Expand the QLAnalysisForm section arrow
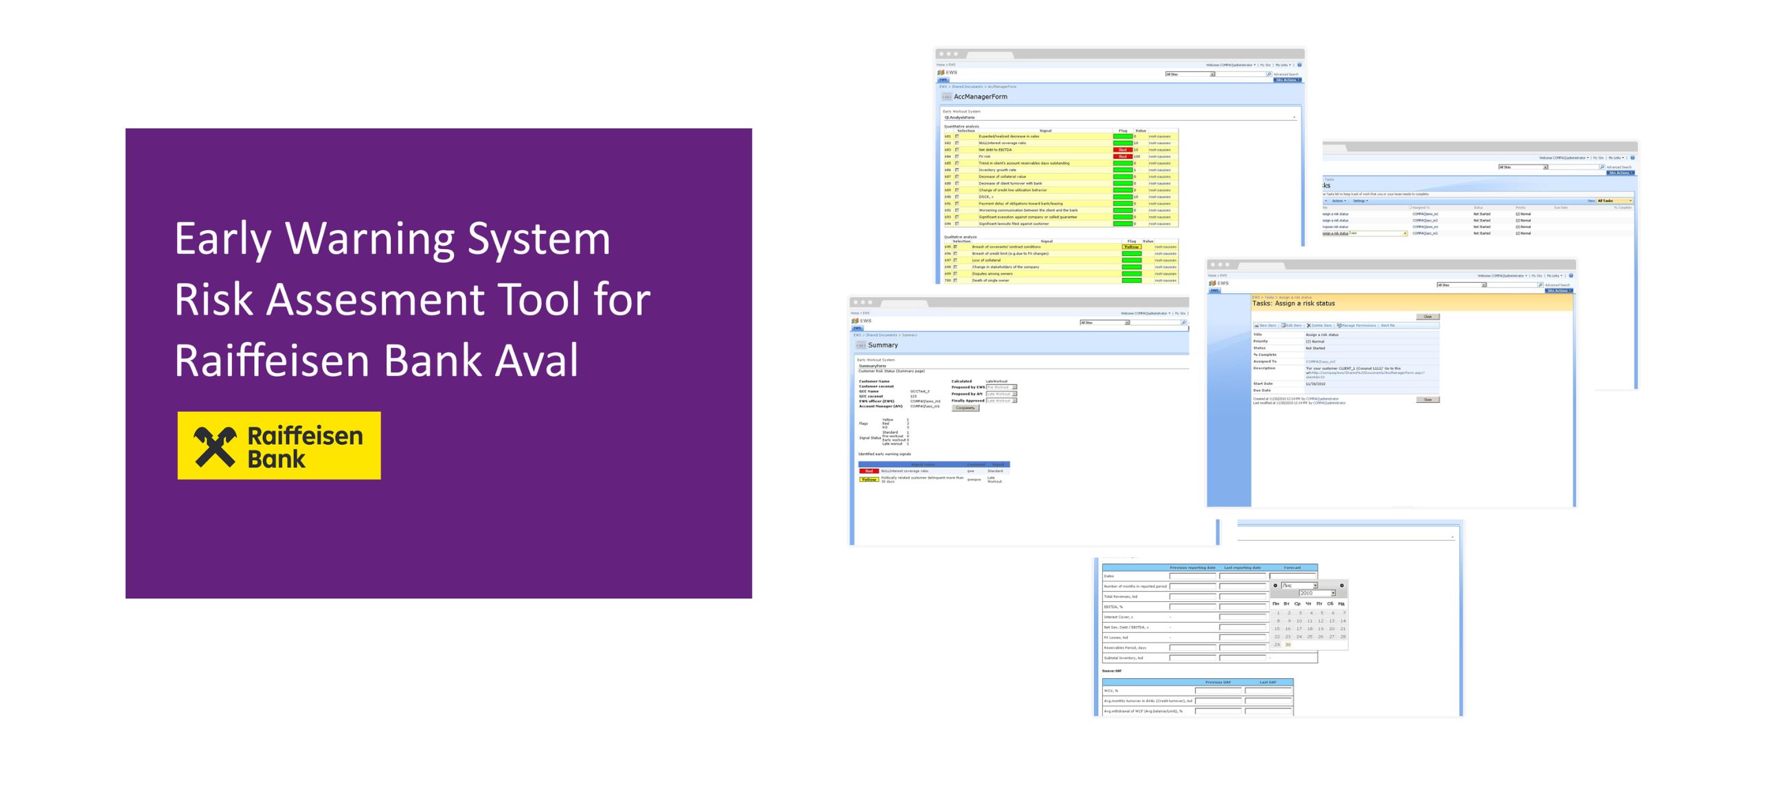The width and height of the screenshot is (1769, 810). coord(1294,117)
